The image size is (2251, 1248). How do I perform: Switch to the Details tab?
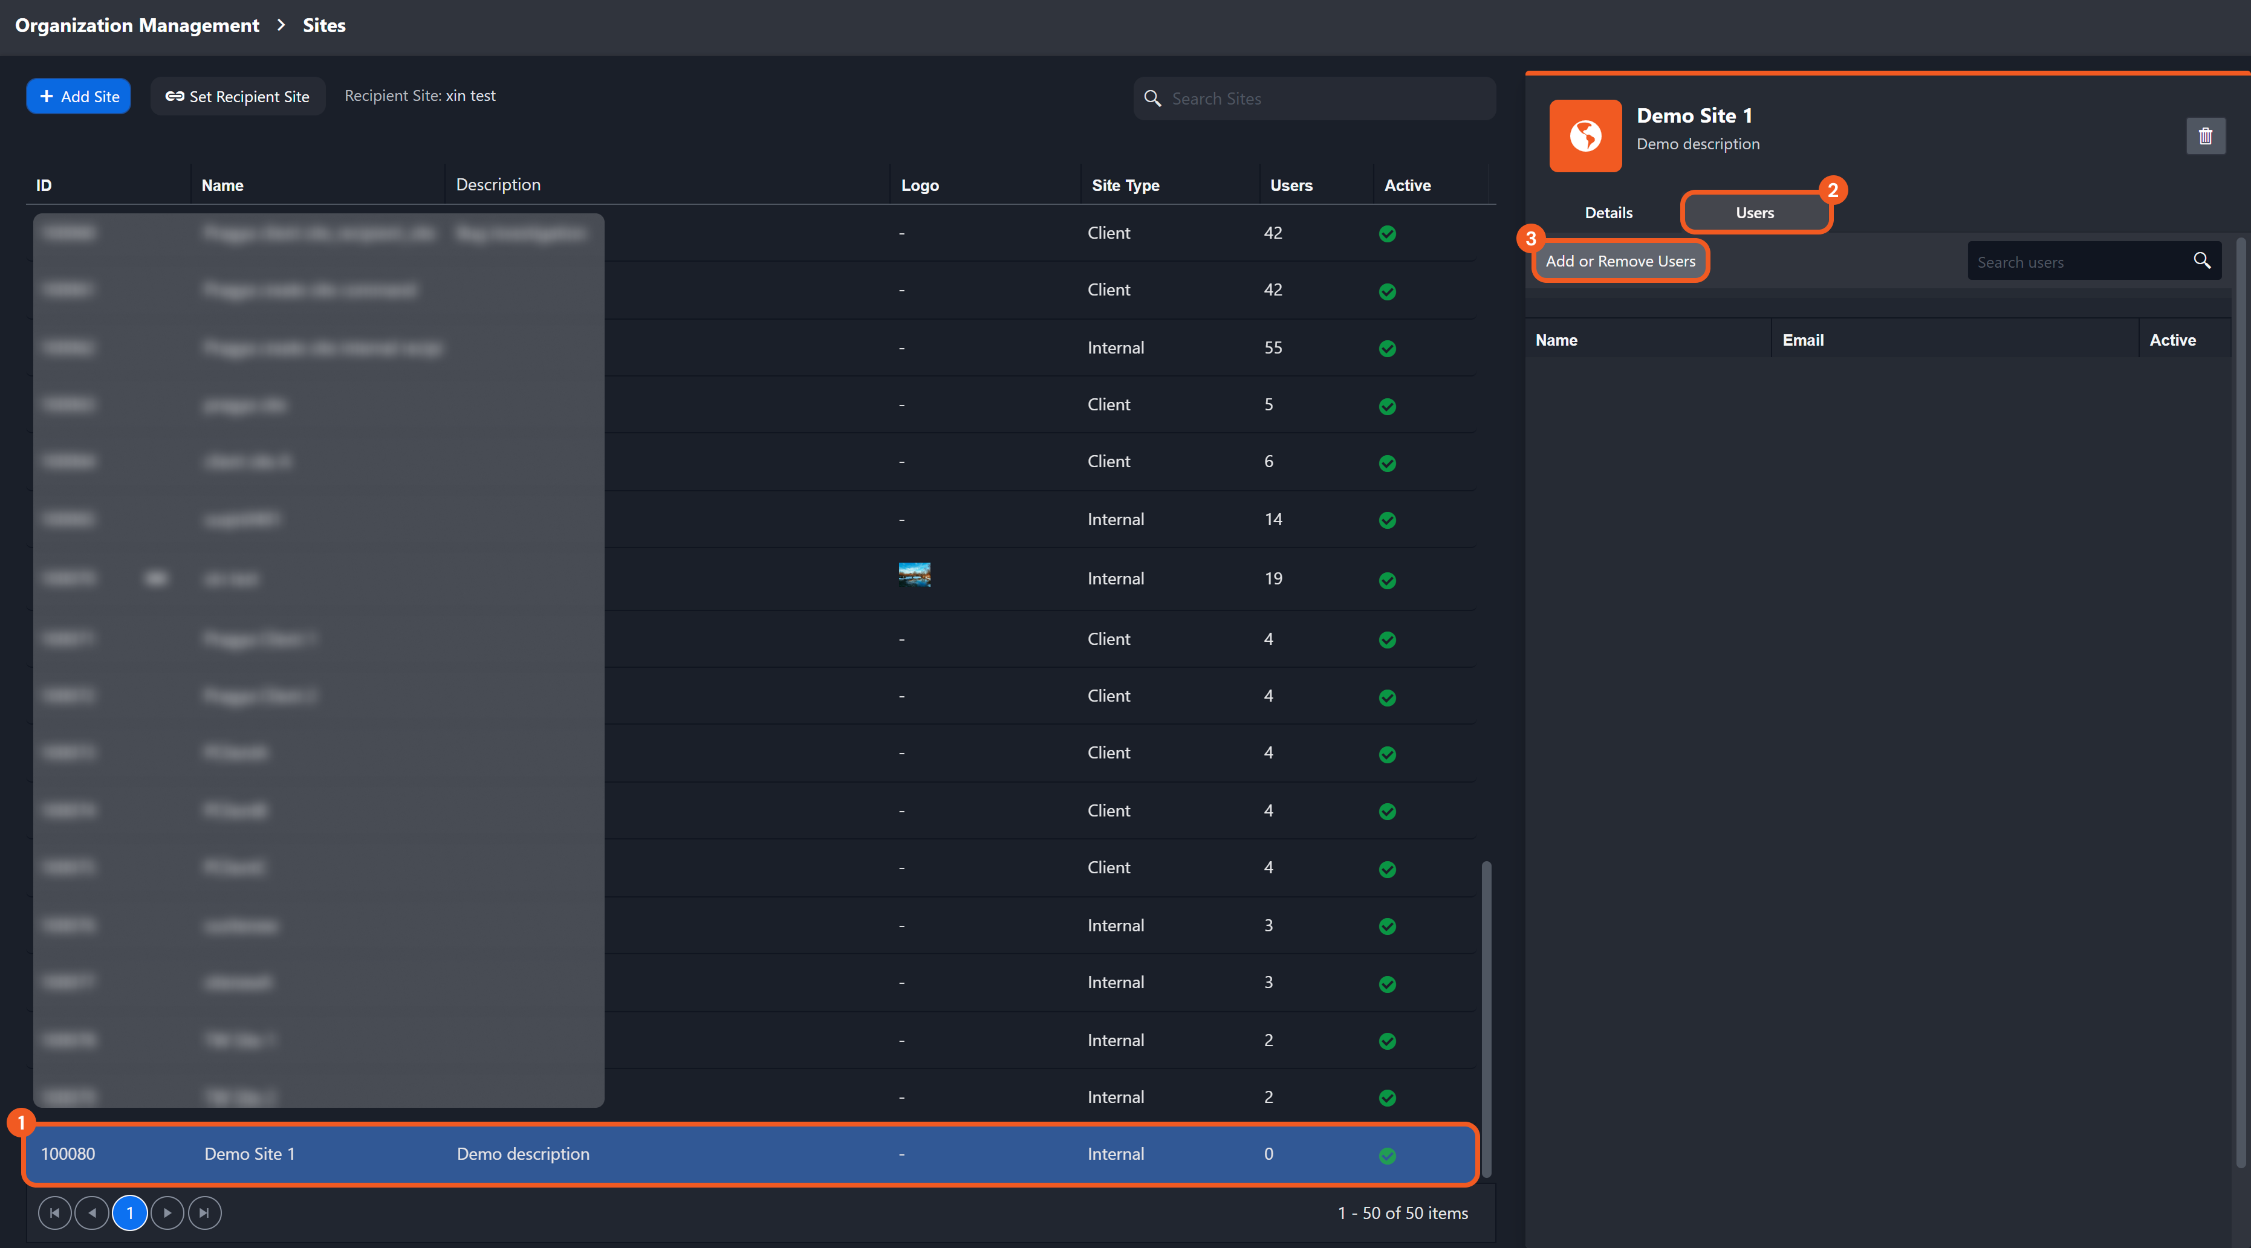[1608, 212]
